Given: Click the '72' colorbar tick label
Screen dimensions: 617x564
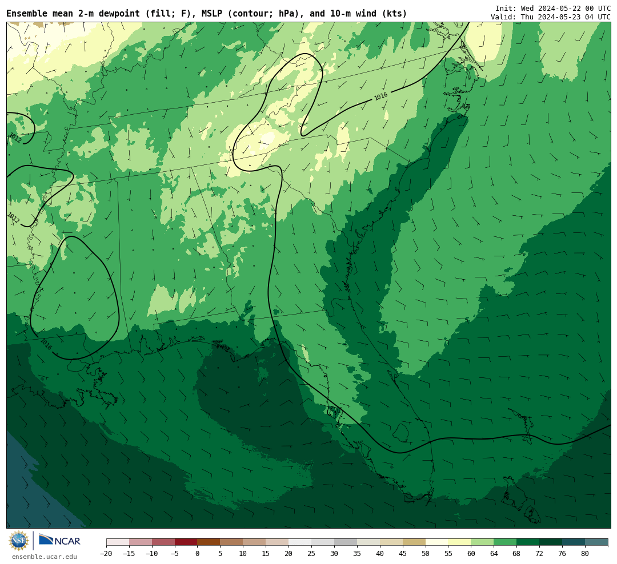Looking at the screenshot, I should (x=540, y=554).
